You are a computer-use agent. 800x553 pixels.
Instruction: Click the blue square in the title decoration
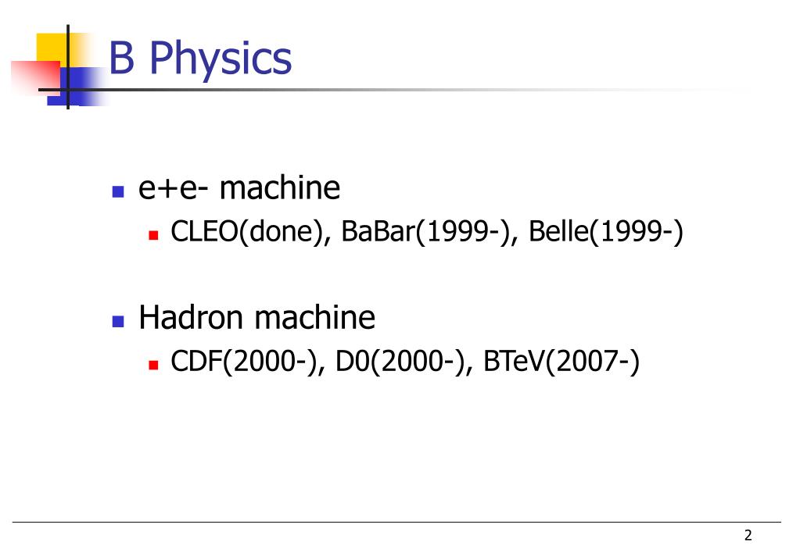pyautogui.click(x=77, y=87)
